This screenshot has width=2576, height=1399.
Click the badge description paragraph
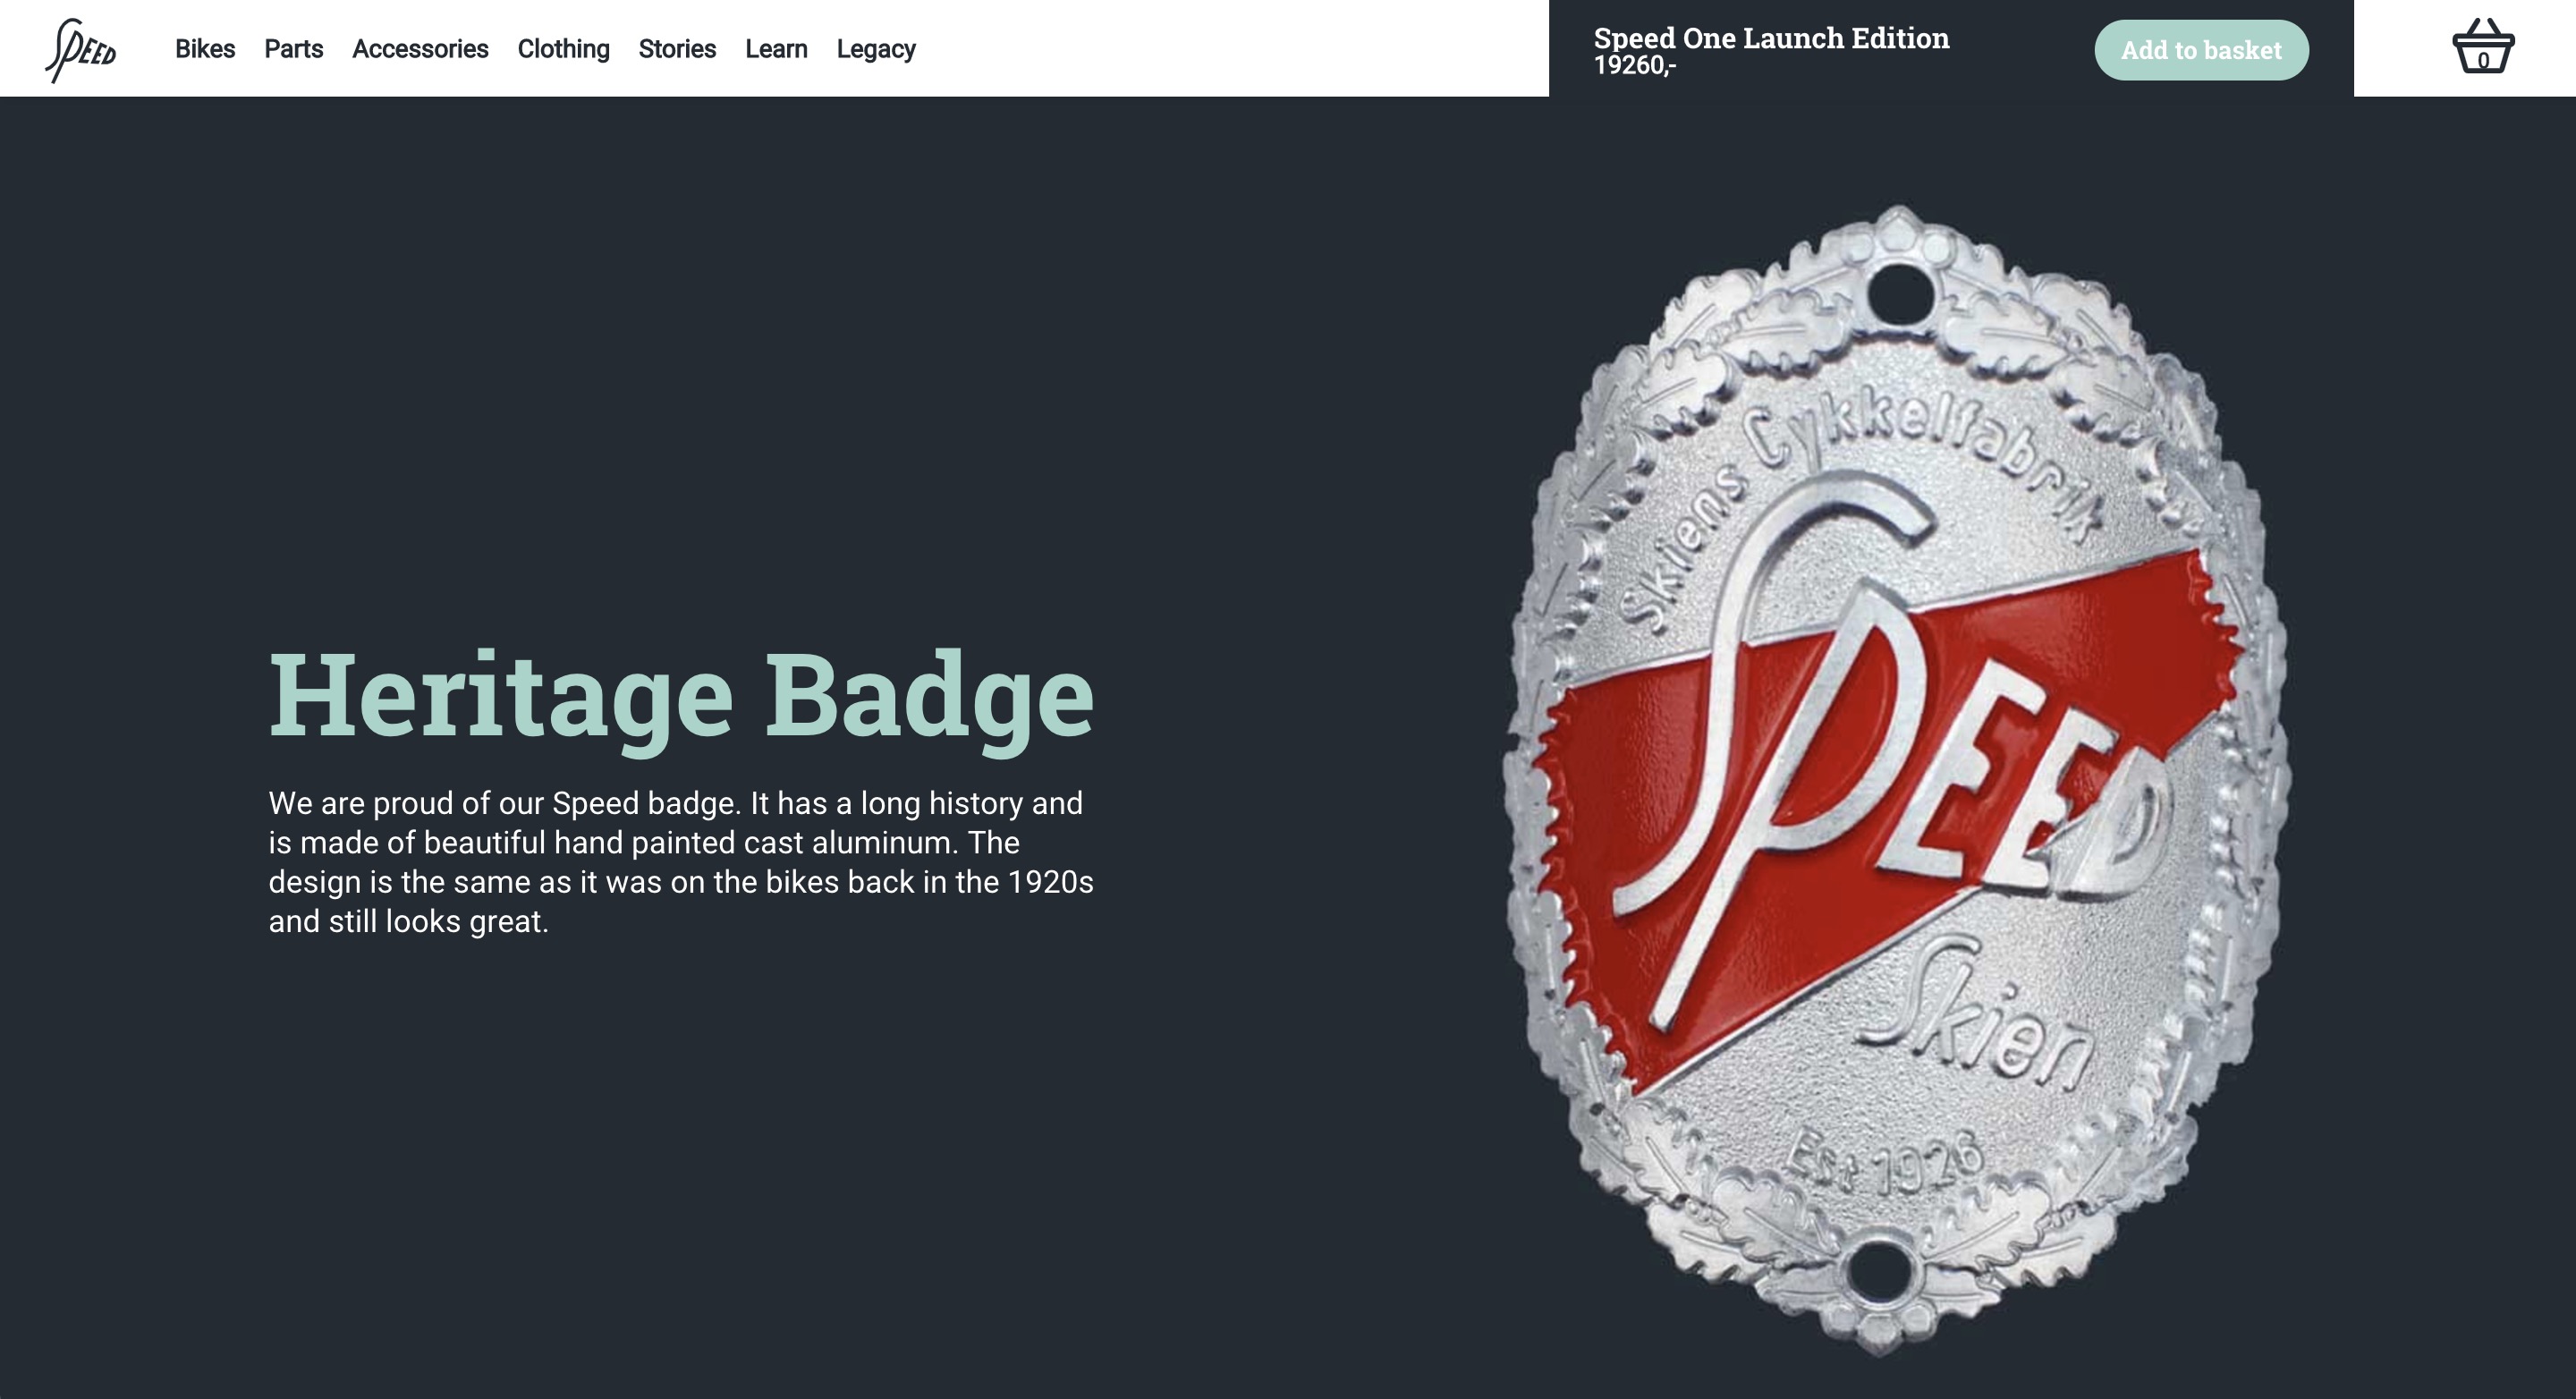(x=681, y=862)
